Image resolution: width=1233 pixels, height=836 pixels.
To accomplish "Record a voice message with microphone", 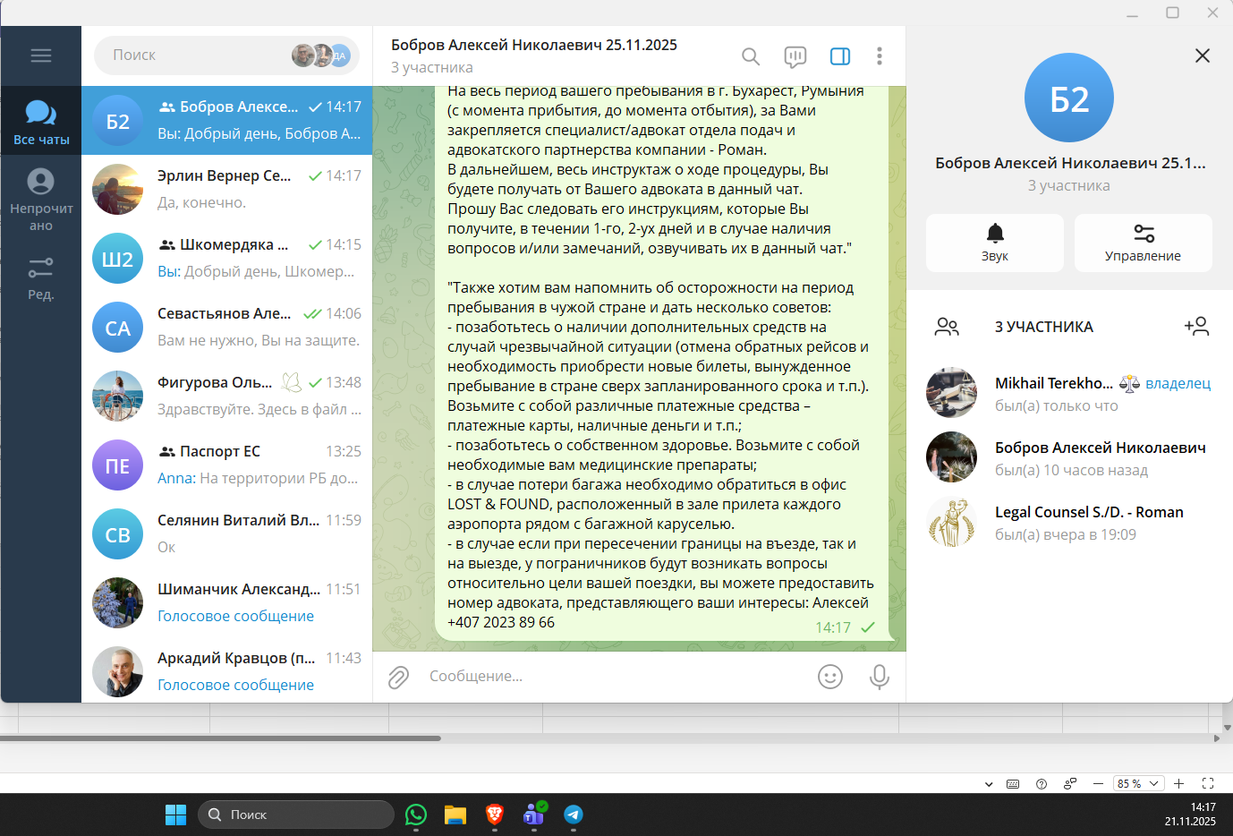I will pos(880,677).
